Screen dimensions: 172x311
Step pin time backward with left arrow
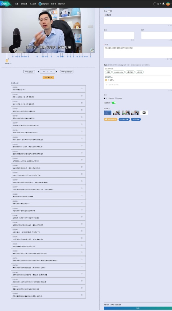pos(39,72)
